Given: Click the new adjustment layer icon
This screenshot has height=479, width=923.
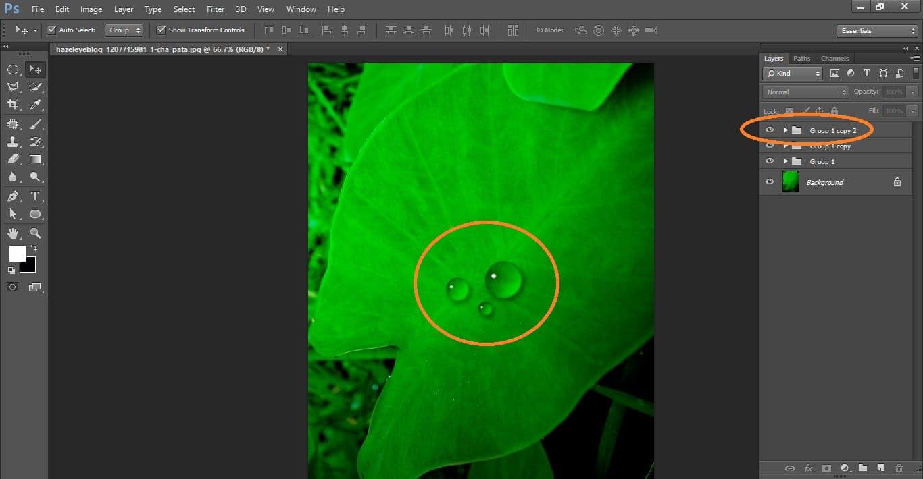Looking at the screenshot, I should 845,468.
